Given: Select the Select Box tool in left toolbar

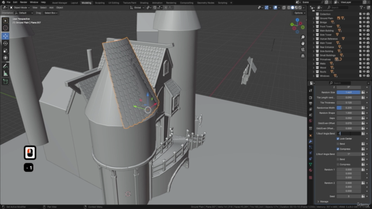Looking at the screenshot, I should pyautogui.click(x=5, y=21).
